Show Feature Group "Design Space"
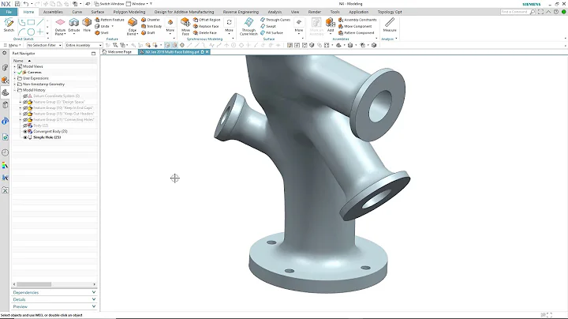 pyautogui.click(x=25, y=102)
